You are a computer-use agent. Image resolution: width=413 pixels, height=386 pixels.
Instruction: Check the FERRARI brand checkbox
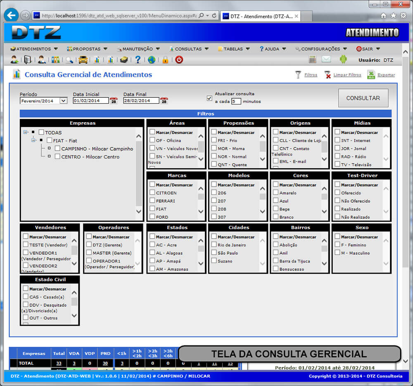coord(152,201)
